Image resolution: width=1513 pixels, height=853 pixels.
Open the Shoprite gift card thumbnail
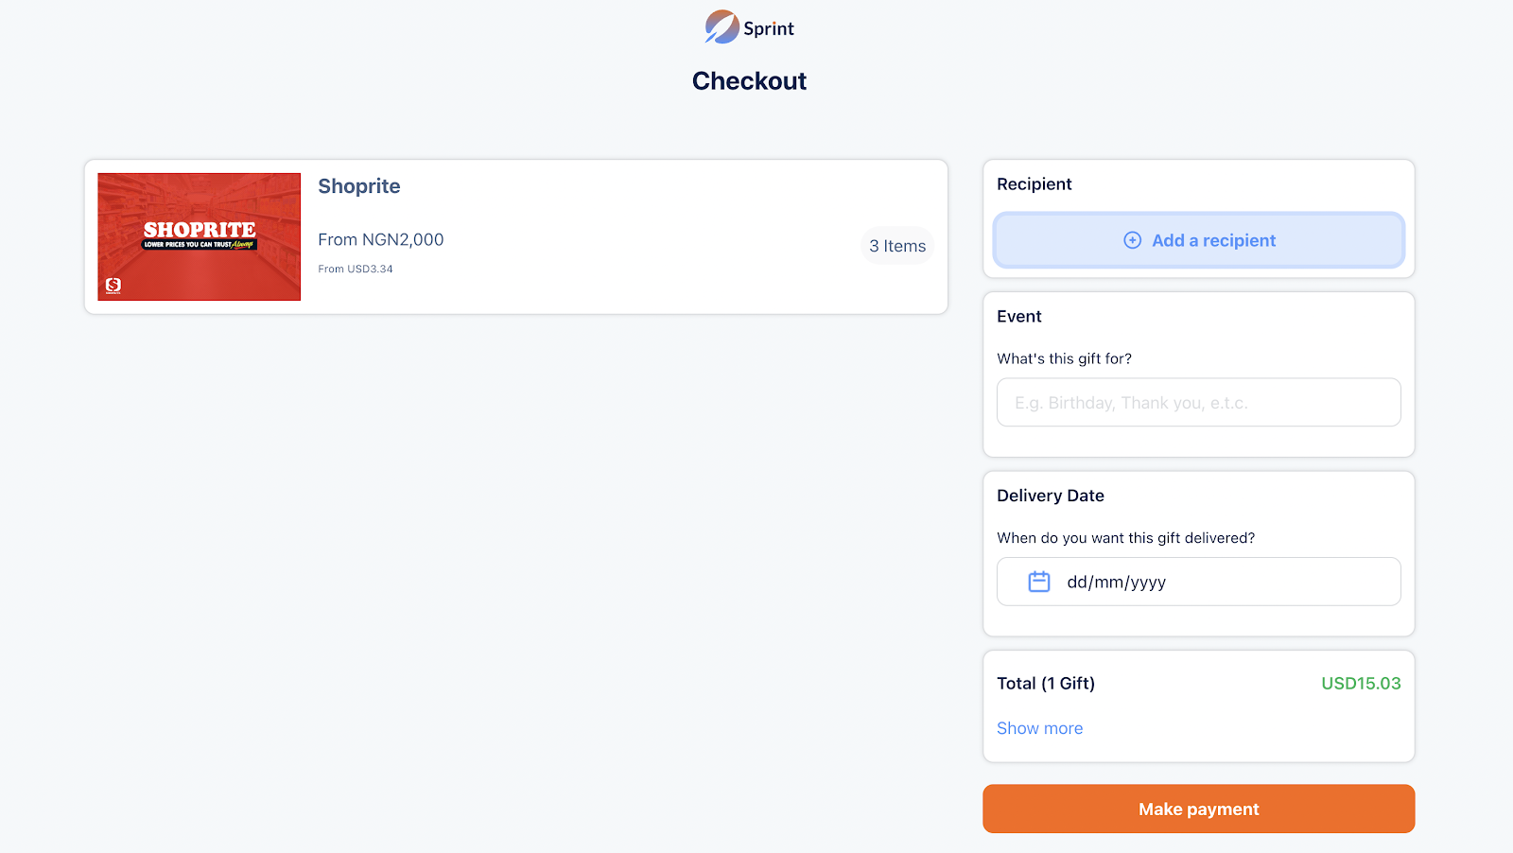pyautogui.click(x=200, y=236)
